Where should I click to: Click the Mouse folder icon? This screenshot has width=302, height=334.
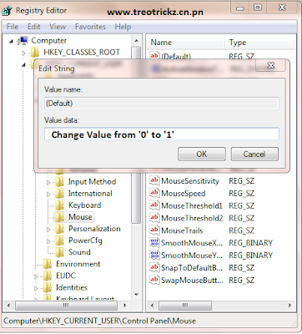(59, 217)
